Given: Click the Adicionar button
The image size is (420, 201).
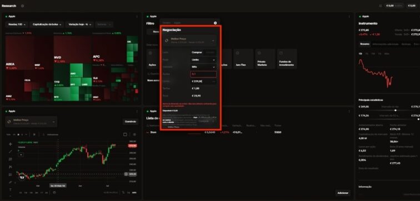Looking at the screenshot, I should click(343, 193).
